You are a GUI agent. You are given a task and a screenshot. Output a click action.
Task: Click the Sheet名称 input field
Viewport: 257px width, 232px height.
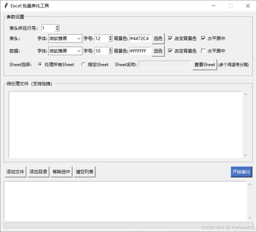(x=165, y=64)
